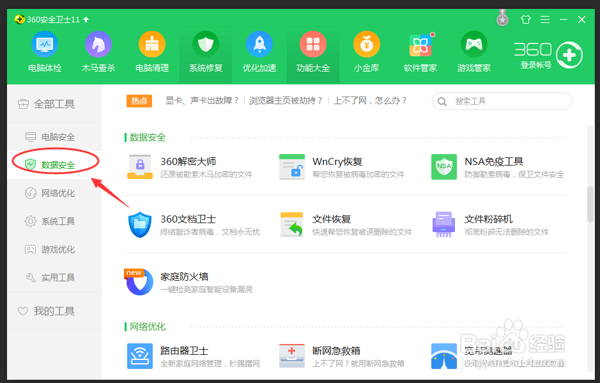Launch 木马查杀 trojan scan
This screenshot has height=383, width=600.
point(98,52)
